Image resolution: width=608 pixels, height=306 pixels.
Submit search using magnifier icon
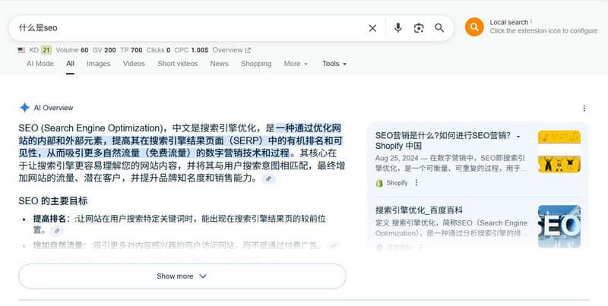coord(439,28)
